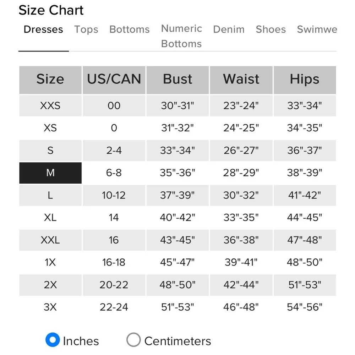
Task: Click the S size row label
Action: pyautogui.click(x=50, y=151)
